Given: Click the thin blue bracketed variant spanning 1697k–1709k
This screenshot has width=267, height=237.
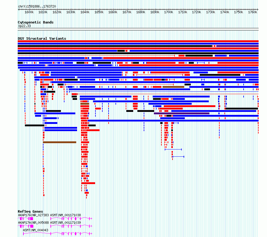Looking at the screenshot, I should click(173, 149).
